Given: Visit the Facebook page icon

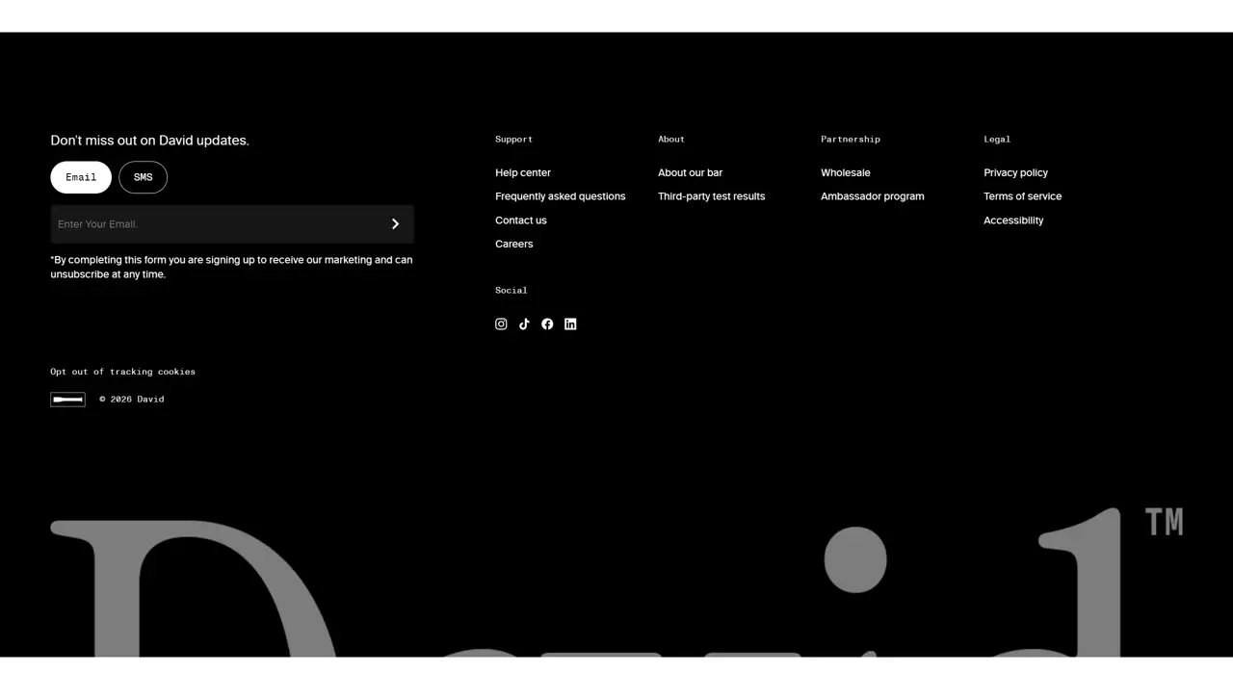Looking at the screenshot, I should pyautogui.click(x=547, y=324).
